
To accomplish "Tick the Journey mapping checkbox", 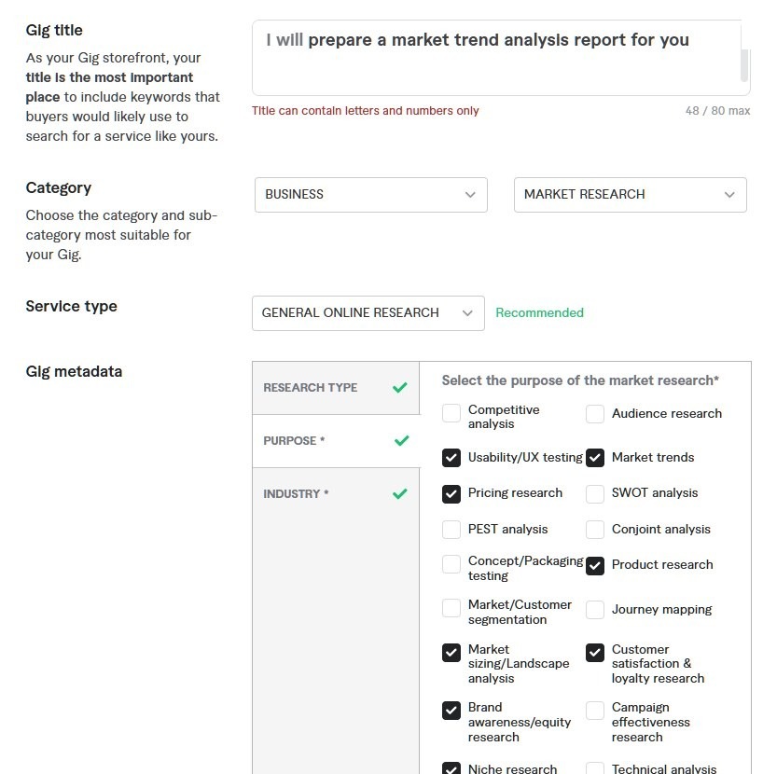I will pyautogui.click(x=595, y=610).
